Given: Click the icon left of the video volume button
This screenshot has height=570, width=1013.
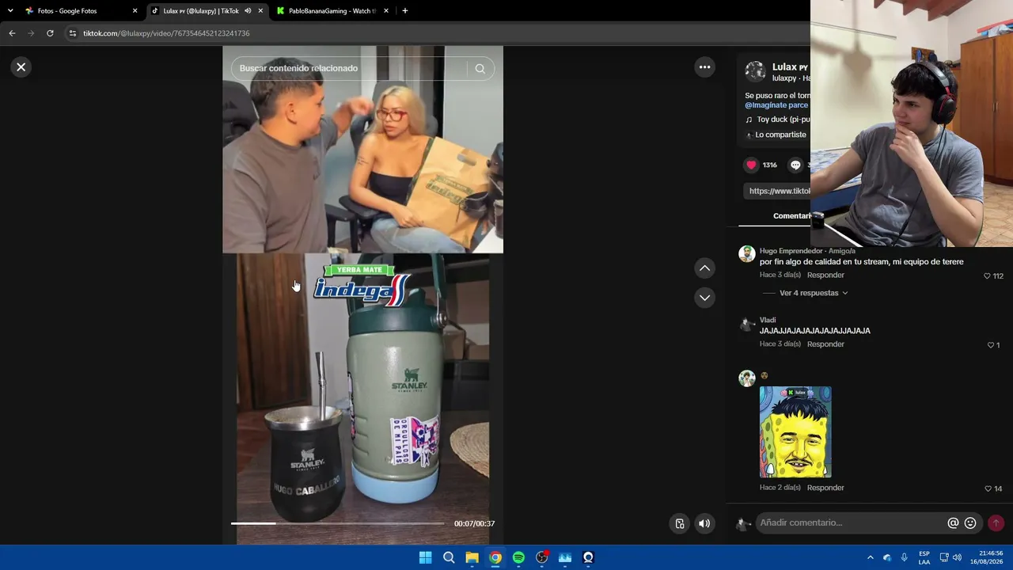Looking at the screenshot, I should [679, 523].
